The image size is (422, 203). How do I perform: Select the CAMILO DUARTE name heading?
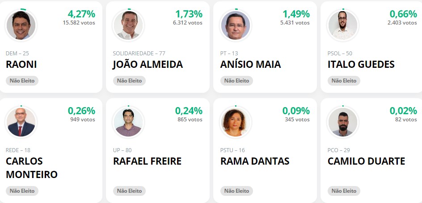(366, 161)
